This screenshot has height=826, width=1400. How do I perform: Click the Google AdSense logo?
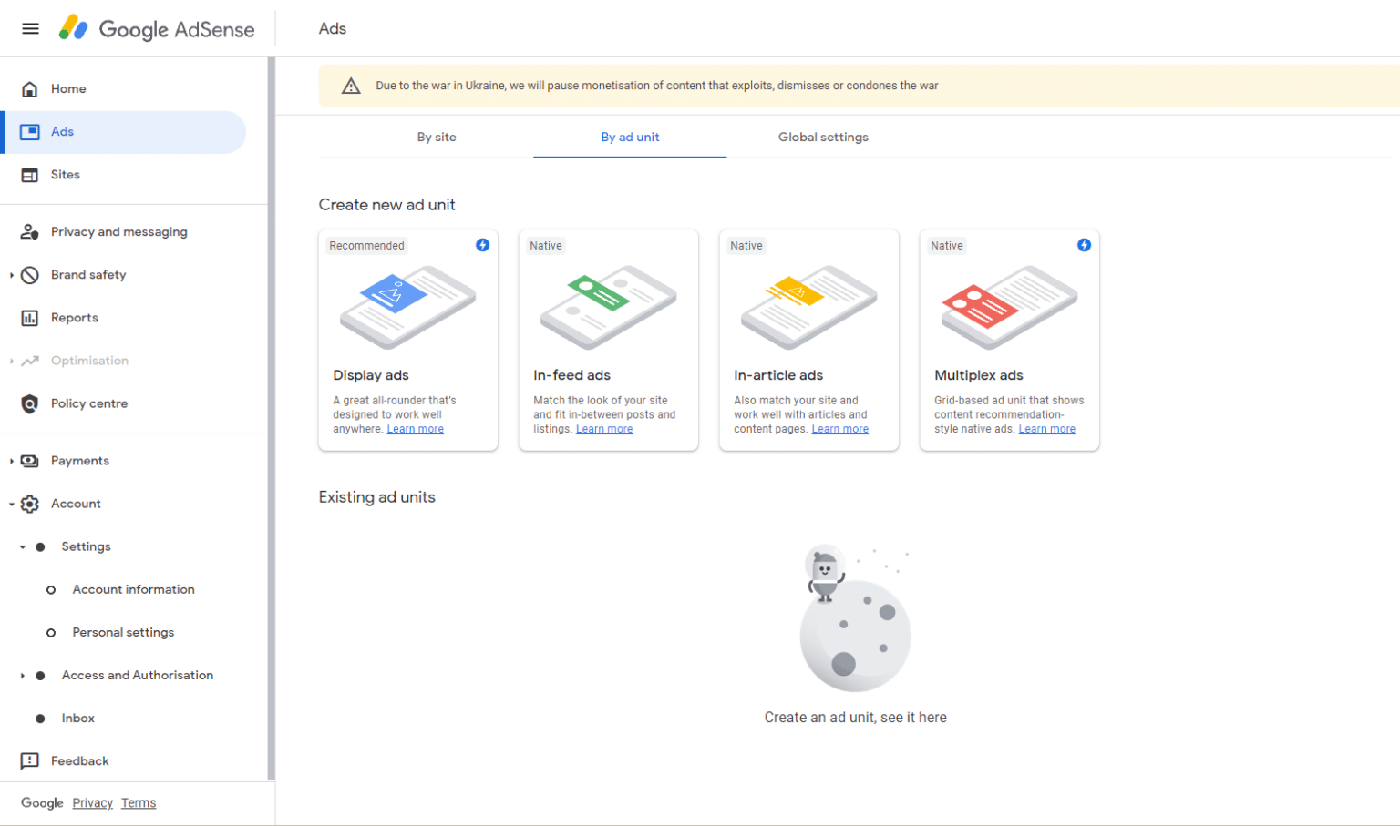(157, 28)
